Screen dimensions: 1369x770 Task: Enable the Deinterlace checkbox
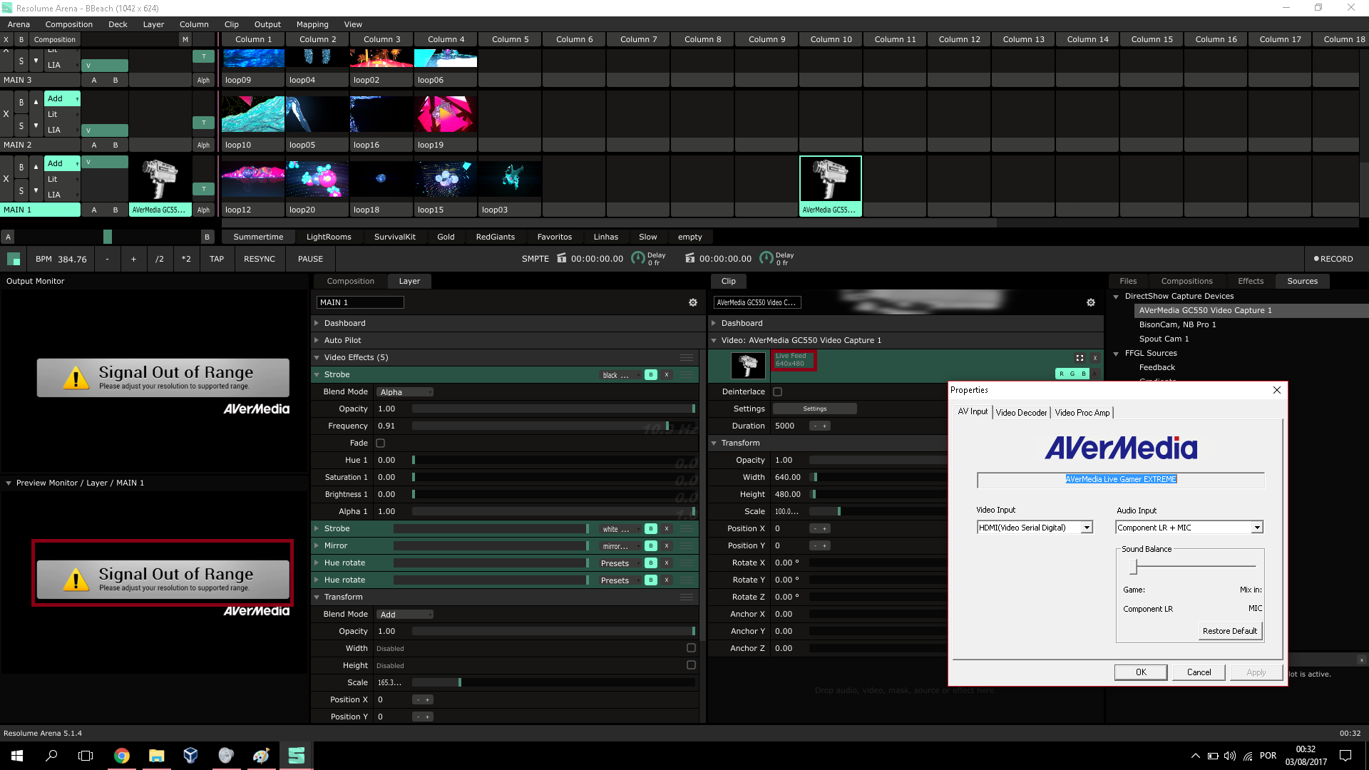click(777, 391)
